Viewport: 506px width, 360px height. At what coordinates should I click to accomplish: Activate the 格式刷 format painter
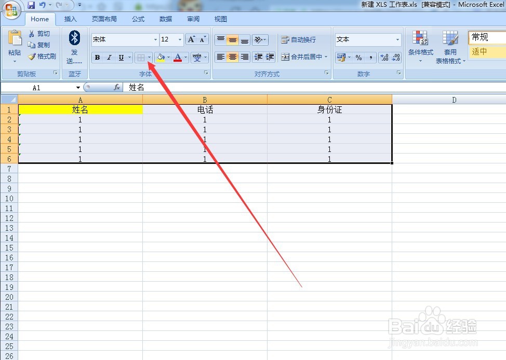42,57
